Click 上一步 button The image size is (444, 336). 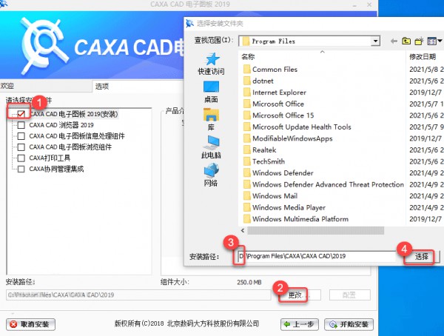(299, 324)
